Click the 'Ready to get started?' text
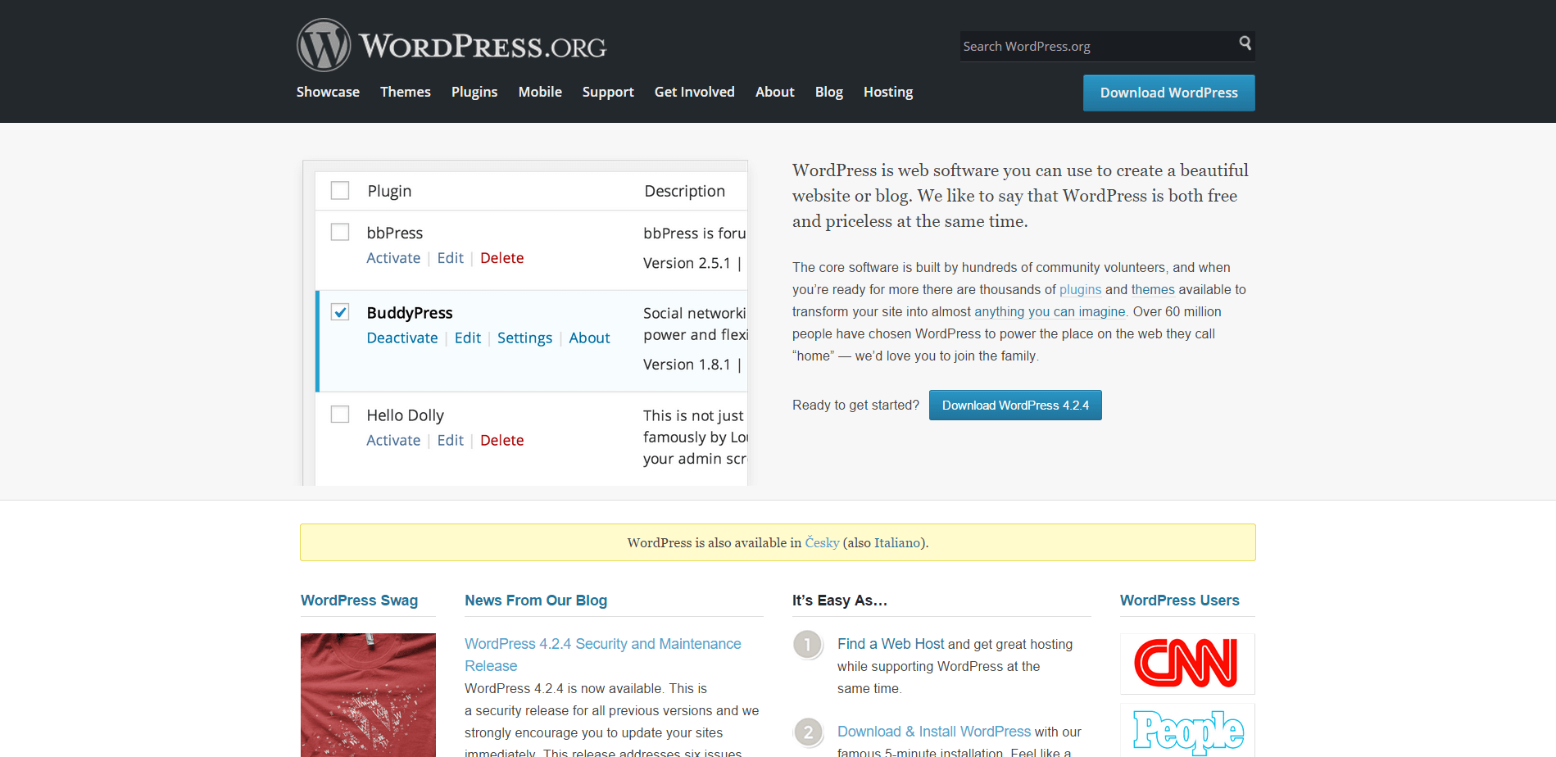The height and width of the screenshot is (757, 1556). (856, 405)
